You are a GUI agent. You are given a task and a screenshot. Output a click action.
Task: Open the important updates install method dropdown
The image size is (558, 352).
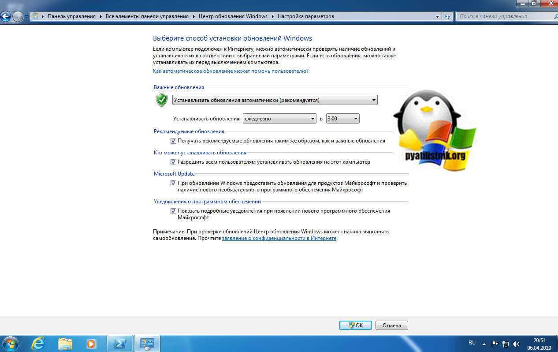(x=275, y=100)
